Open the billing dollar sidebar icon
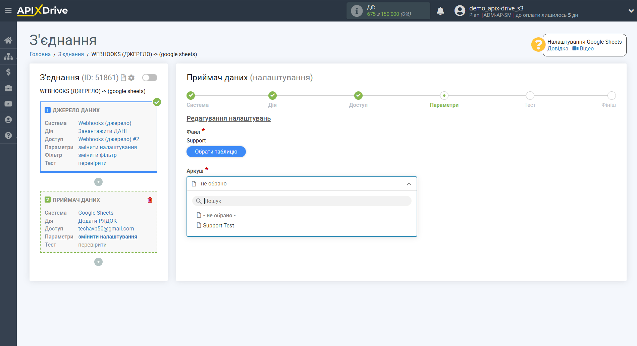The width and height of the screenshot is (637, 346). (x=8, y=72)
